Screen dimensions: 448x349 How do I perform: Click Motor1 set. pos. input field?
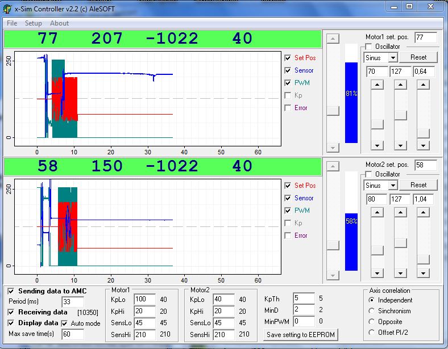pyautogui.click(x=426, y=37)
